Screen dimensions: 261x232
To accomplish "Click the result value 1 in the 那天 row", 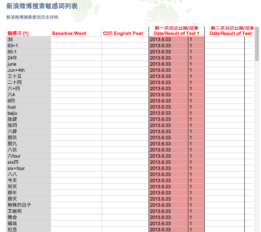I will coord(191,199).
